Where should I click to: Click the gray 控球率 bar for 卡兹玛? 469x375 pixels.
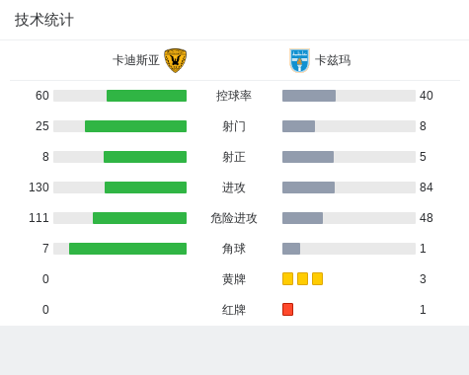coord(309,96)
